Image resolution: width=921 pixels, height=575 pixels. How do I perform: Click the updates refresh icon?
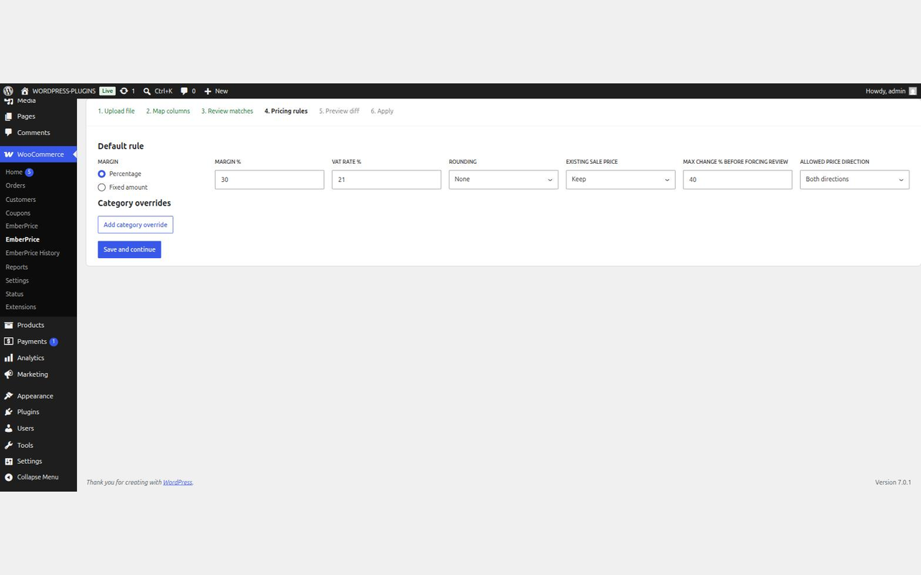(124, 91)
